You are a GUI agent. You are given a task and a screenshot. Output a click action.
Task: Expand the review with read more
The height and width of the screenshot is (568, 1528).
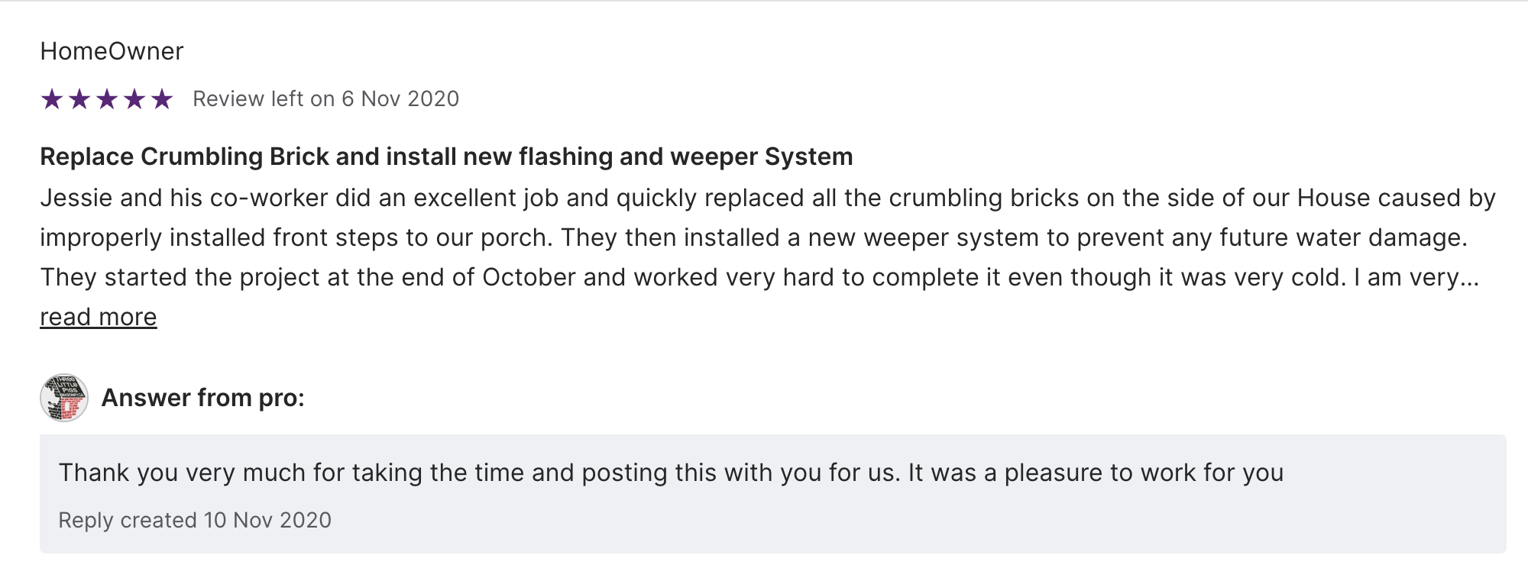[99, 317]
